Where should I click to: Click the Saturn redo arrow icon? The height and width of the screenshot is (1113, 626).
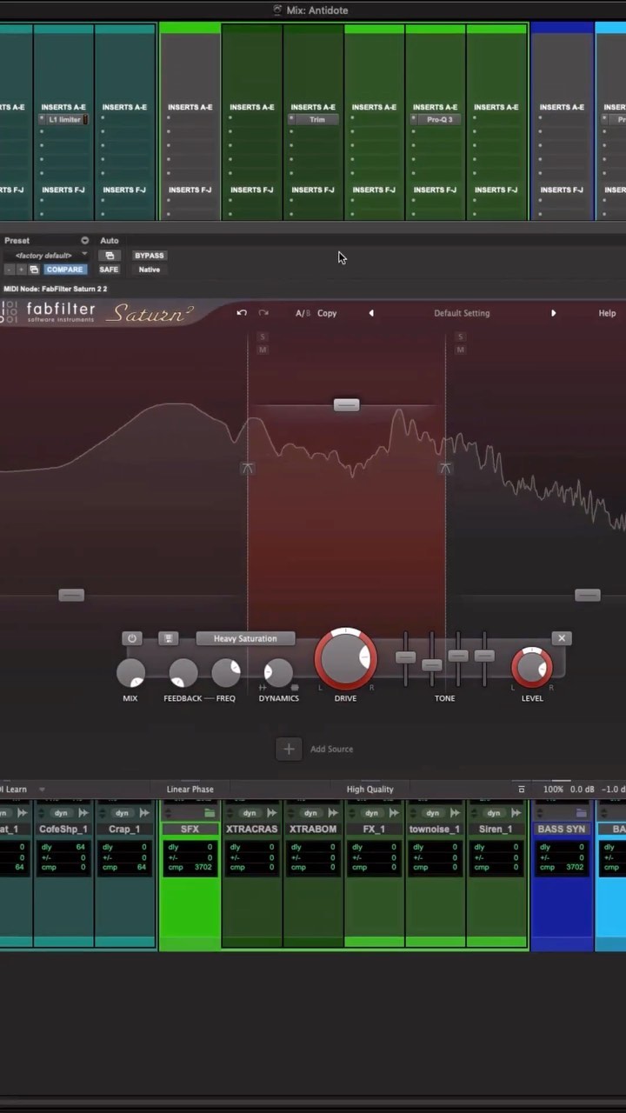pyautogui.click(x=263, y=313)
